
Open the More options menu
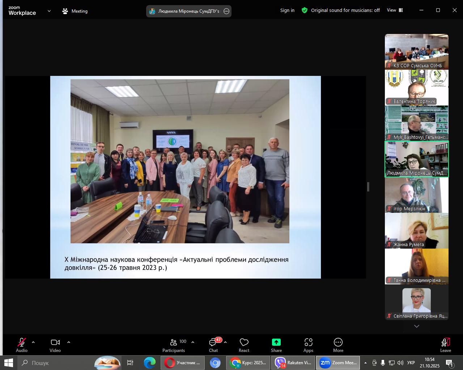[x=338, y=345]
